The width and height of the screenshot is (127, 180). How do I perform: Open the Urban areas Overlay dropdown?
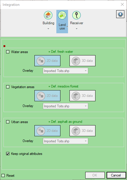[x=65, y=141]
